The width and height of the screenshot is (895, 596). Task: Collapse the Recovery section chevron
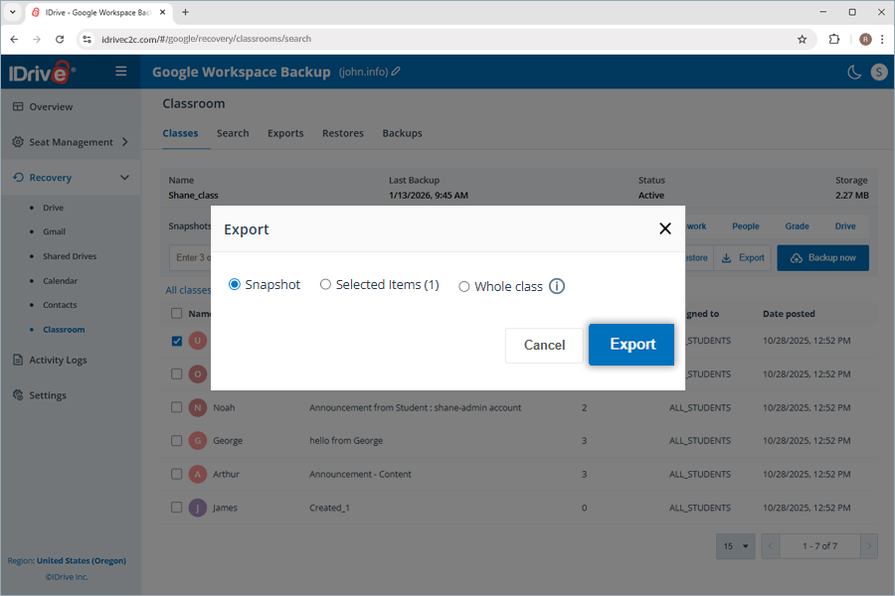coord(124,177)
